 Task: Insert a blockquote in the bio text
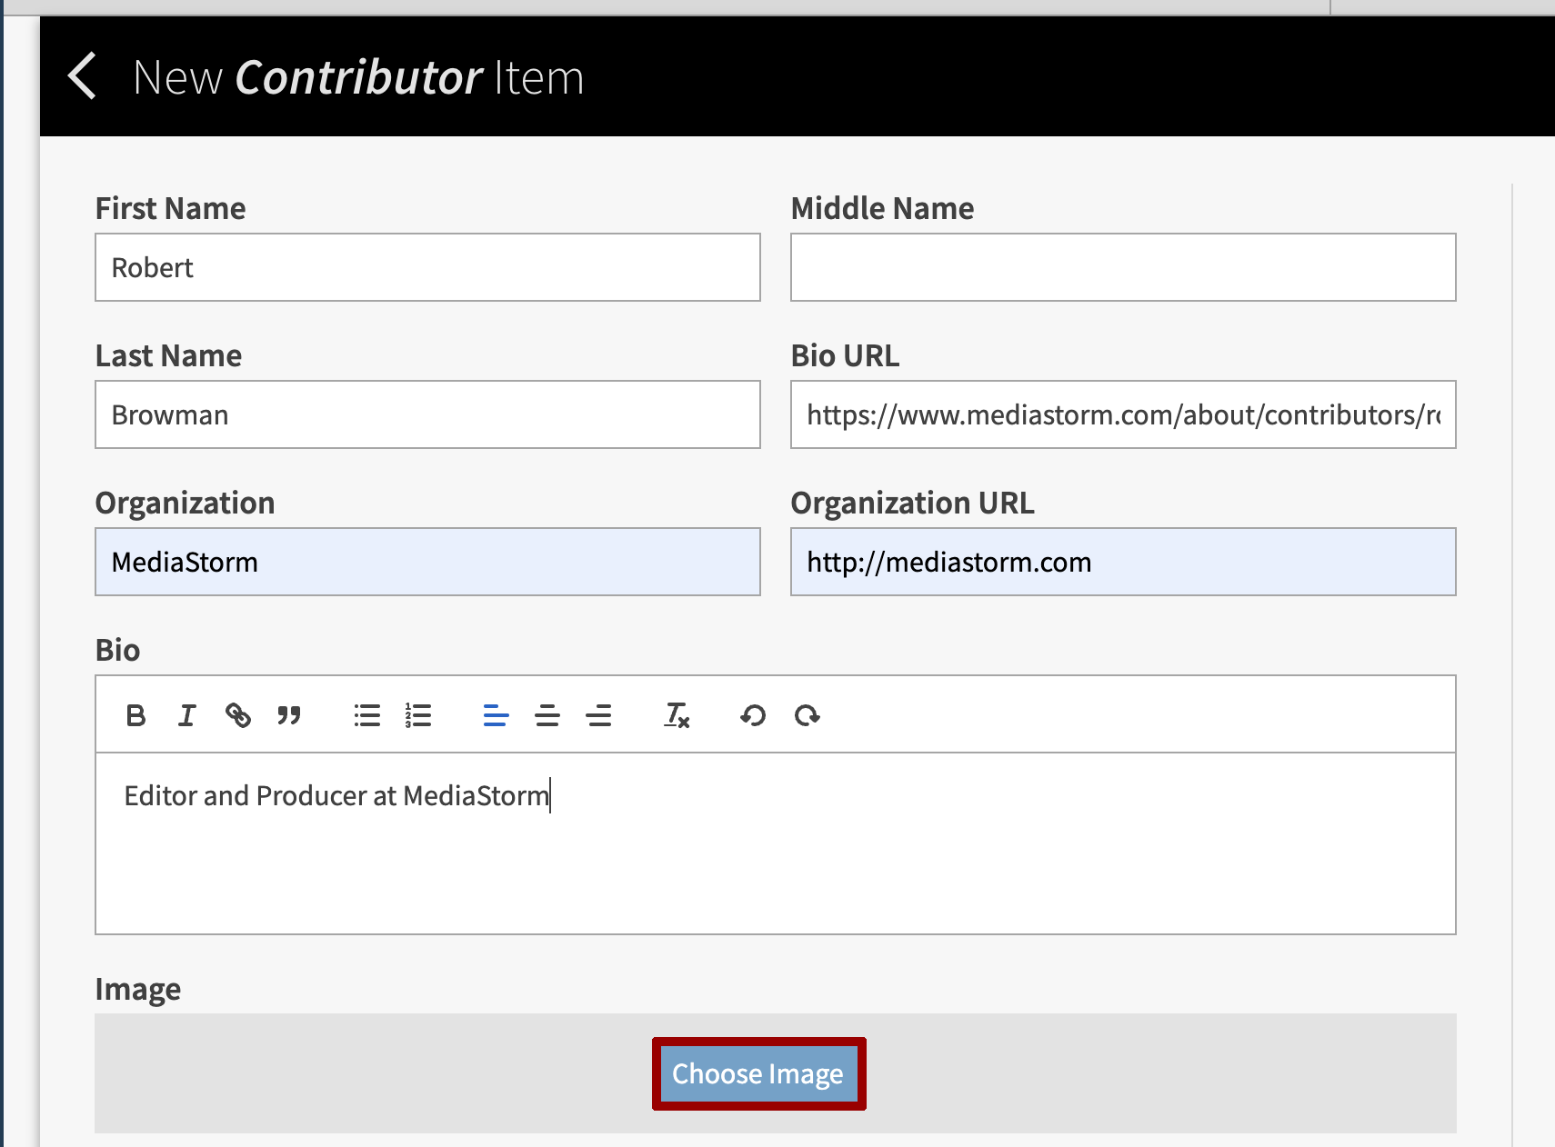289,715
